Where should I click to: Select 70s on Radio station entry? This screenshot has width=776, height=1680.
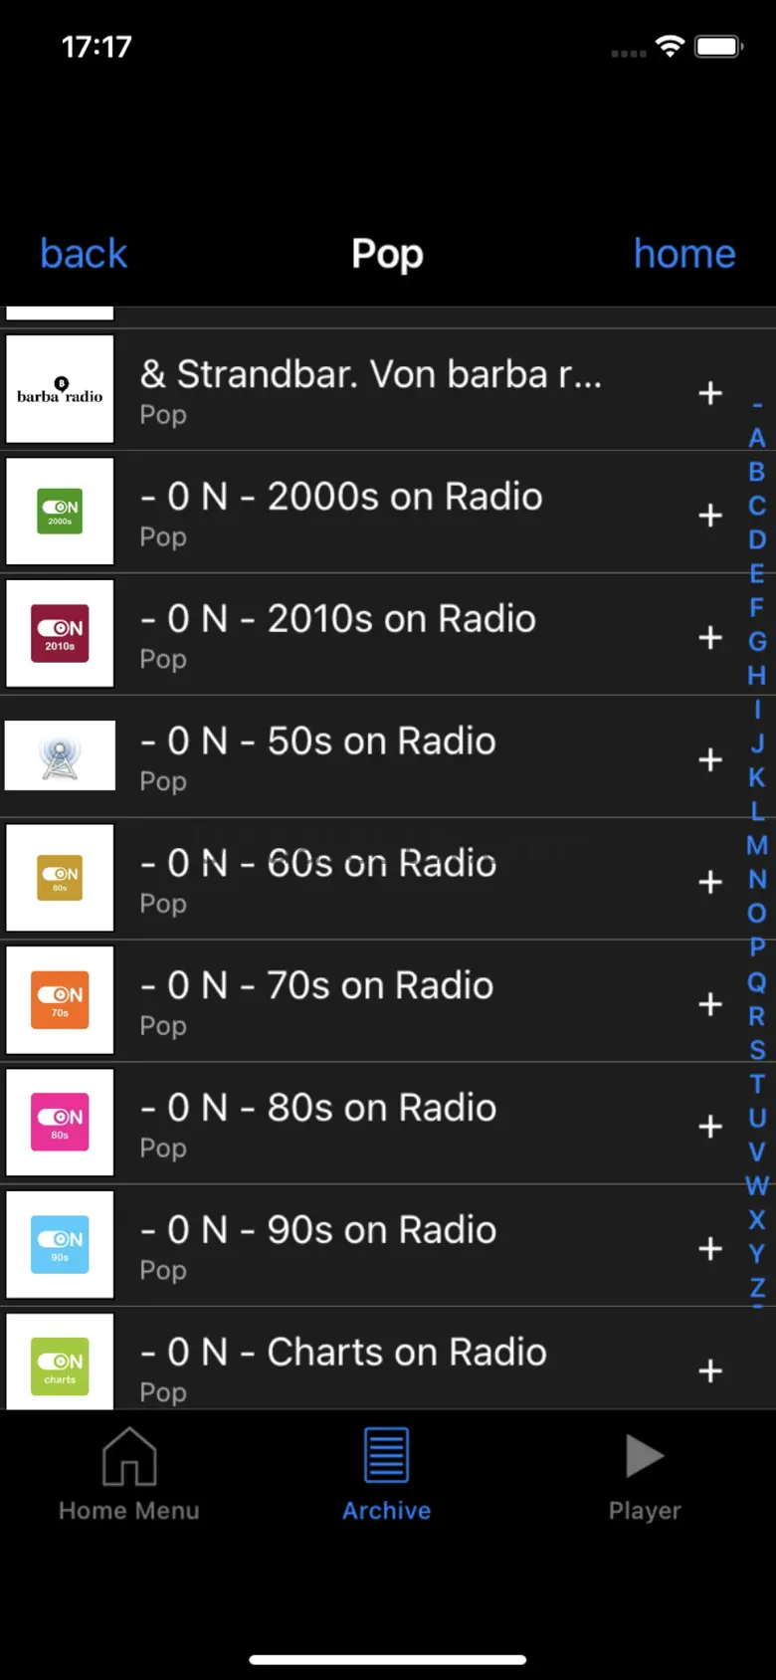pos(388,1001)
